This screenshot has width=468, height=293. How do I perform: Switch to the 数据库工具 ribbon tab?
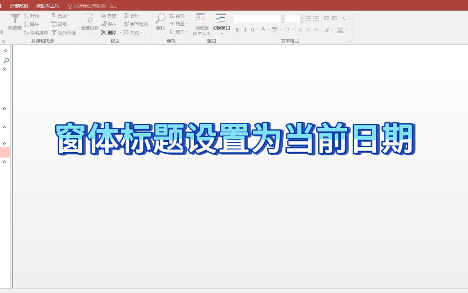click(x=48, y=6)
